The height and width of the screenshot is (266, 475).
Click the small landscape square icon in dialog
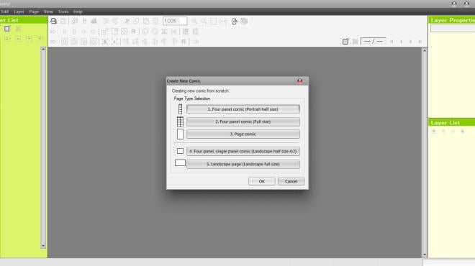pyautogui.click(x=180, y=151)
